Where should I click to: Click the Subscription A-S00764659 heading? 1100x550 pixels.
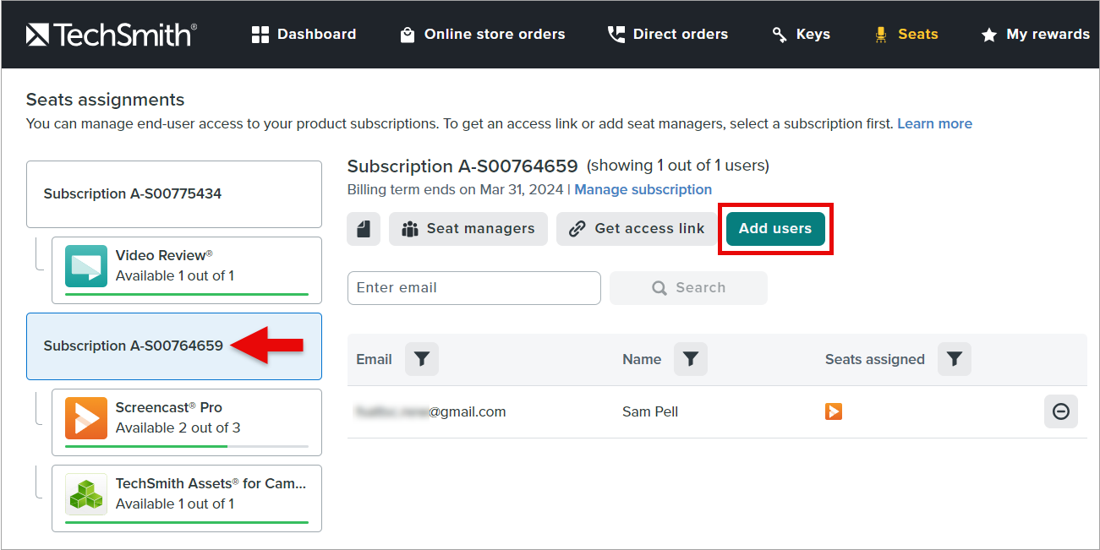[x=462, y=166]
